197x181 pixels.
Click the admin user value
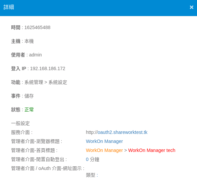coord(36,55)
